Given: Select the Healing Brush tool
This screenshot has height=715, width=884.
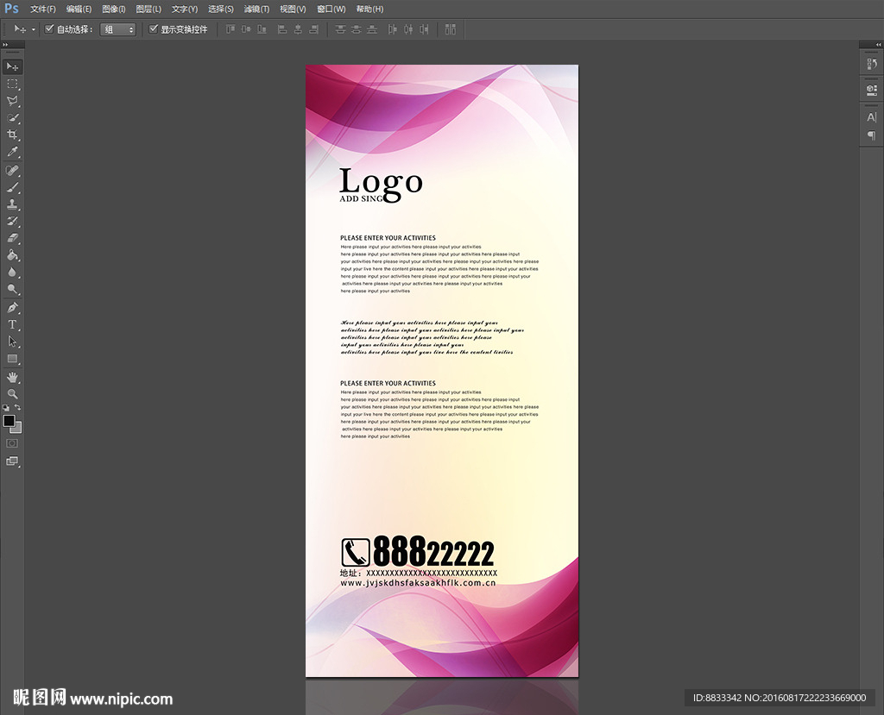Looking at the screenshot, I should point(12,170).
